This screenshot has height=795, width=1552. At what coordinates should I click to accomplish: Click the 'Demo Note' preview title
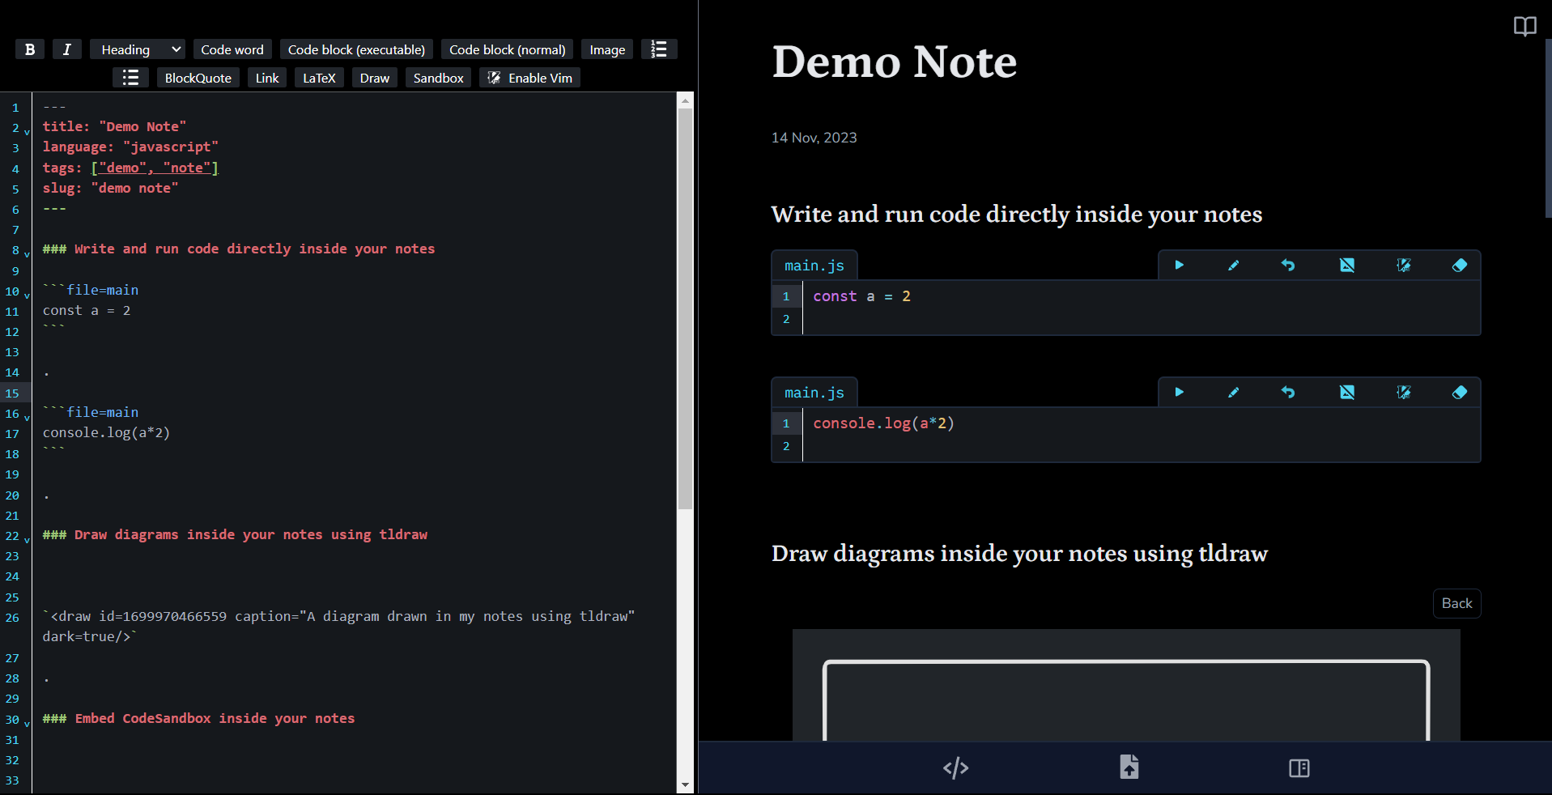coord(894,62)
